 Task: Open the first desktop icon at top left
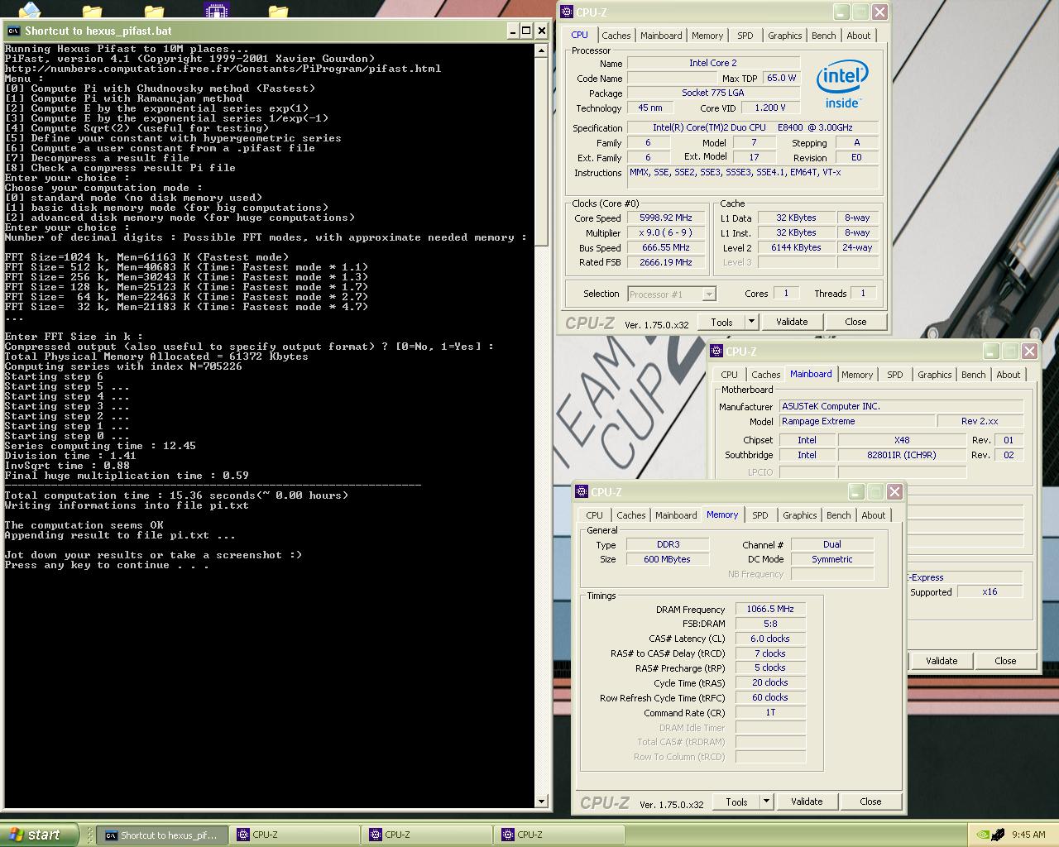pos(29,10)
